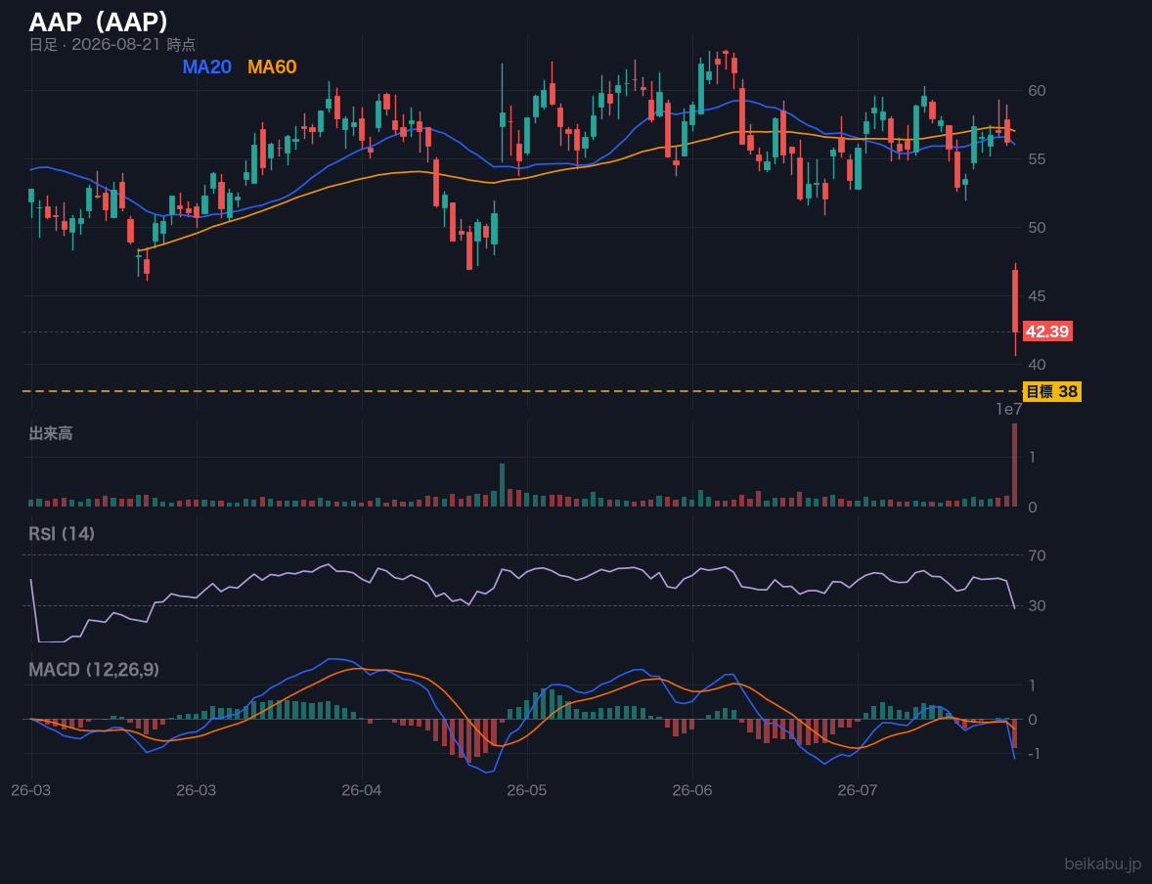The height and width of the screenshot is (884, 1152).
Task: Click the 26-06 date axis label
Action: [x=692, y=791]
